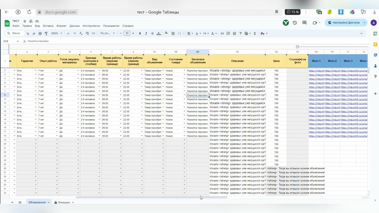The width and height of the screenshot is (379, 213).
Task: Open the Вставка menu
Action: [48, 26]
